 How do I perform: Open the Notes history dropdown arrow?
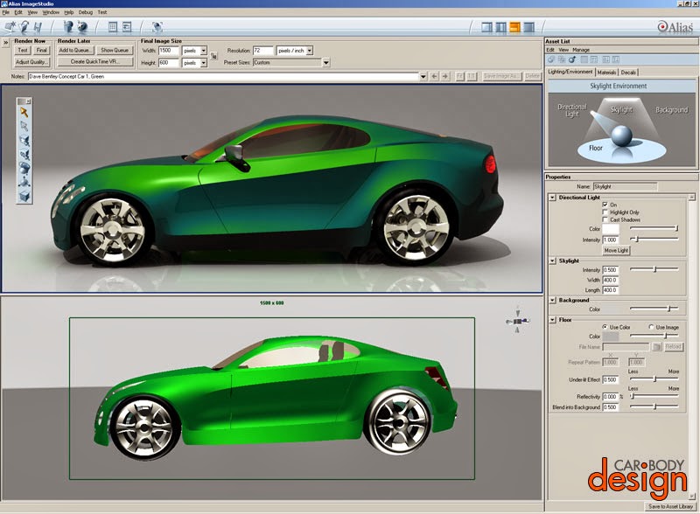pyautogui.click(x=423, y=76)
